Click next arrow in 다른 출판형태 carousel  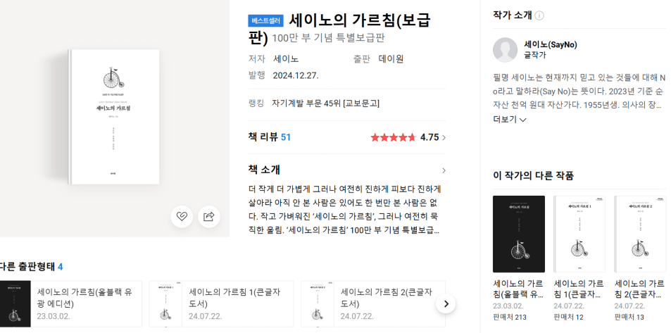446,304
